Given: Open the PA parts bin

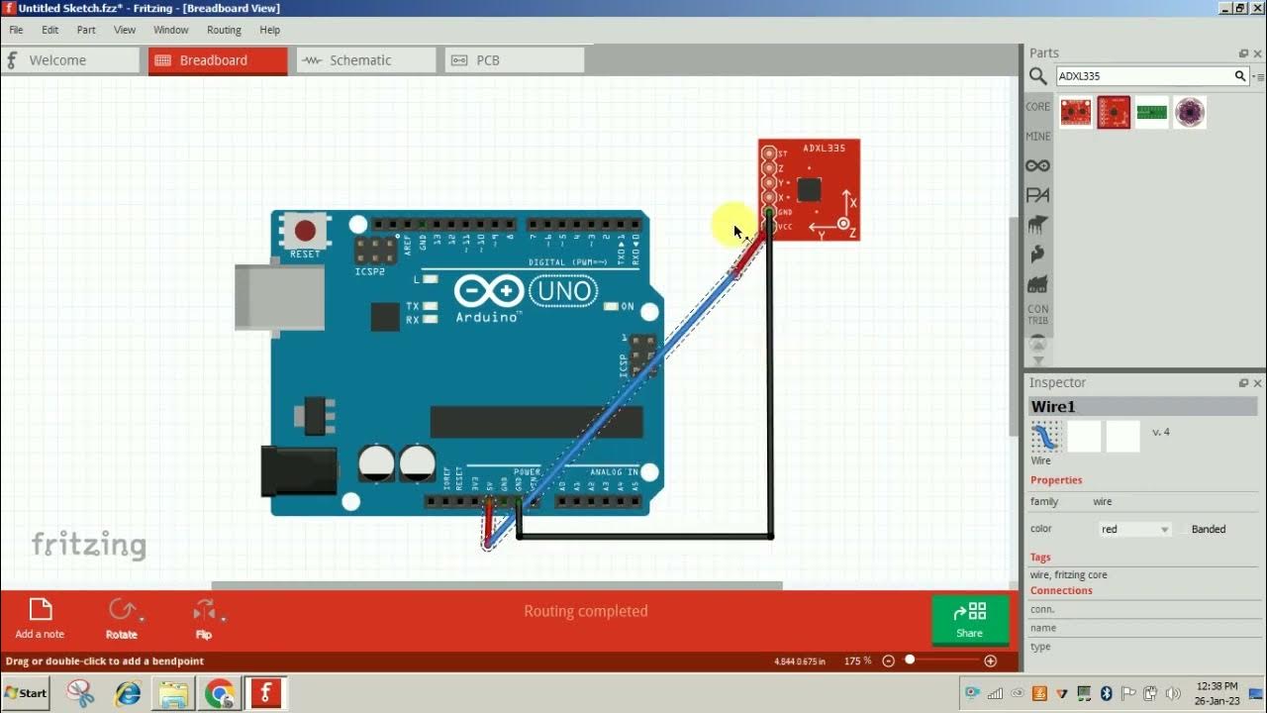Looking at the screenshot, I should tap(1037, 195).
